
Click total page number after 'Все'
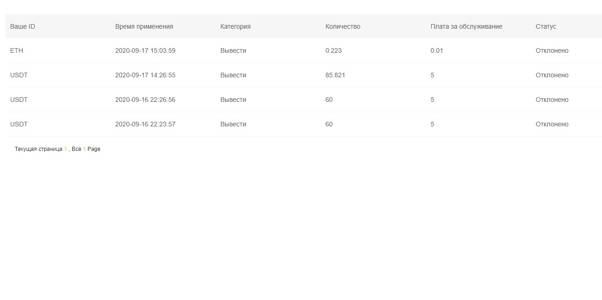point(85,149)
